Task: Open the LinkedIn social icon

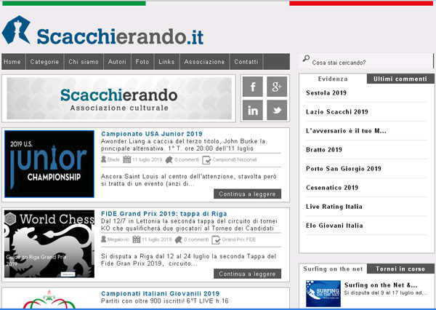Action: [x=252, y=111]
